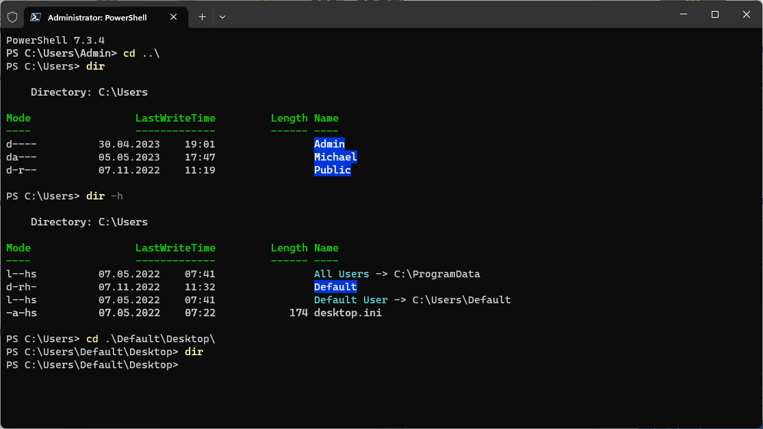Image resolution: width=763 pixels, height=429 pixels.
Task: Click the shield icon in the title bar
Action: pyautogui.click(x=12, y=17)
